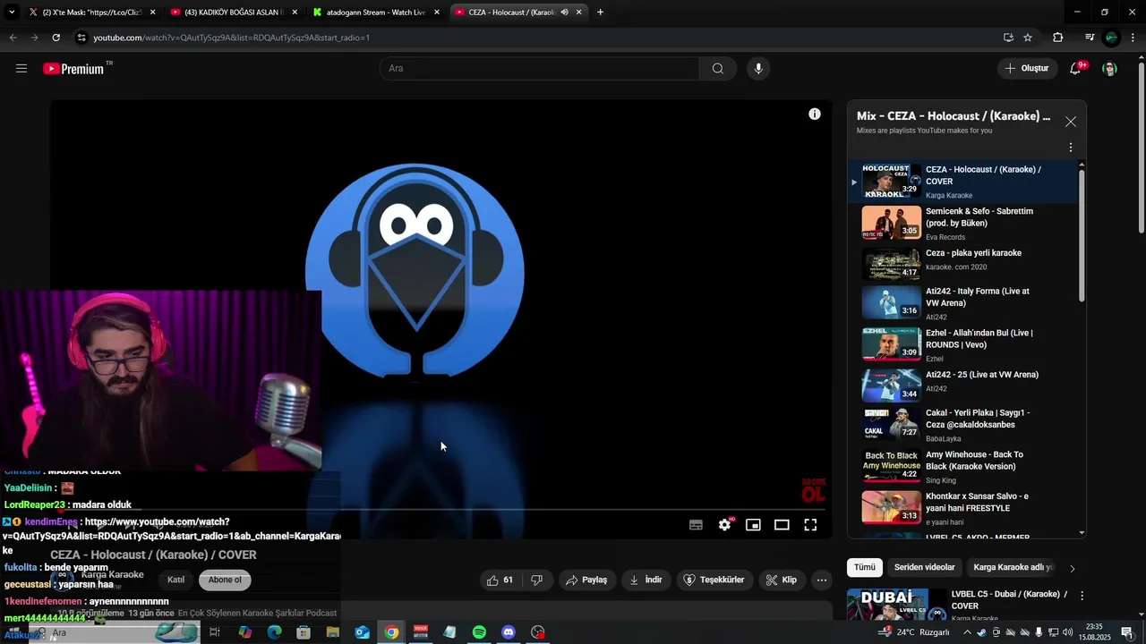The image size is (1146, 644).
Task: Start a search with the magnifier button
Action: click(x=718, y=69)
